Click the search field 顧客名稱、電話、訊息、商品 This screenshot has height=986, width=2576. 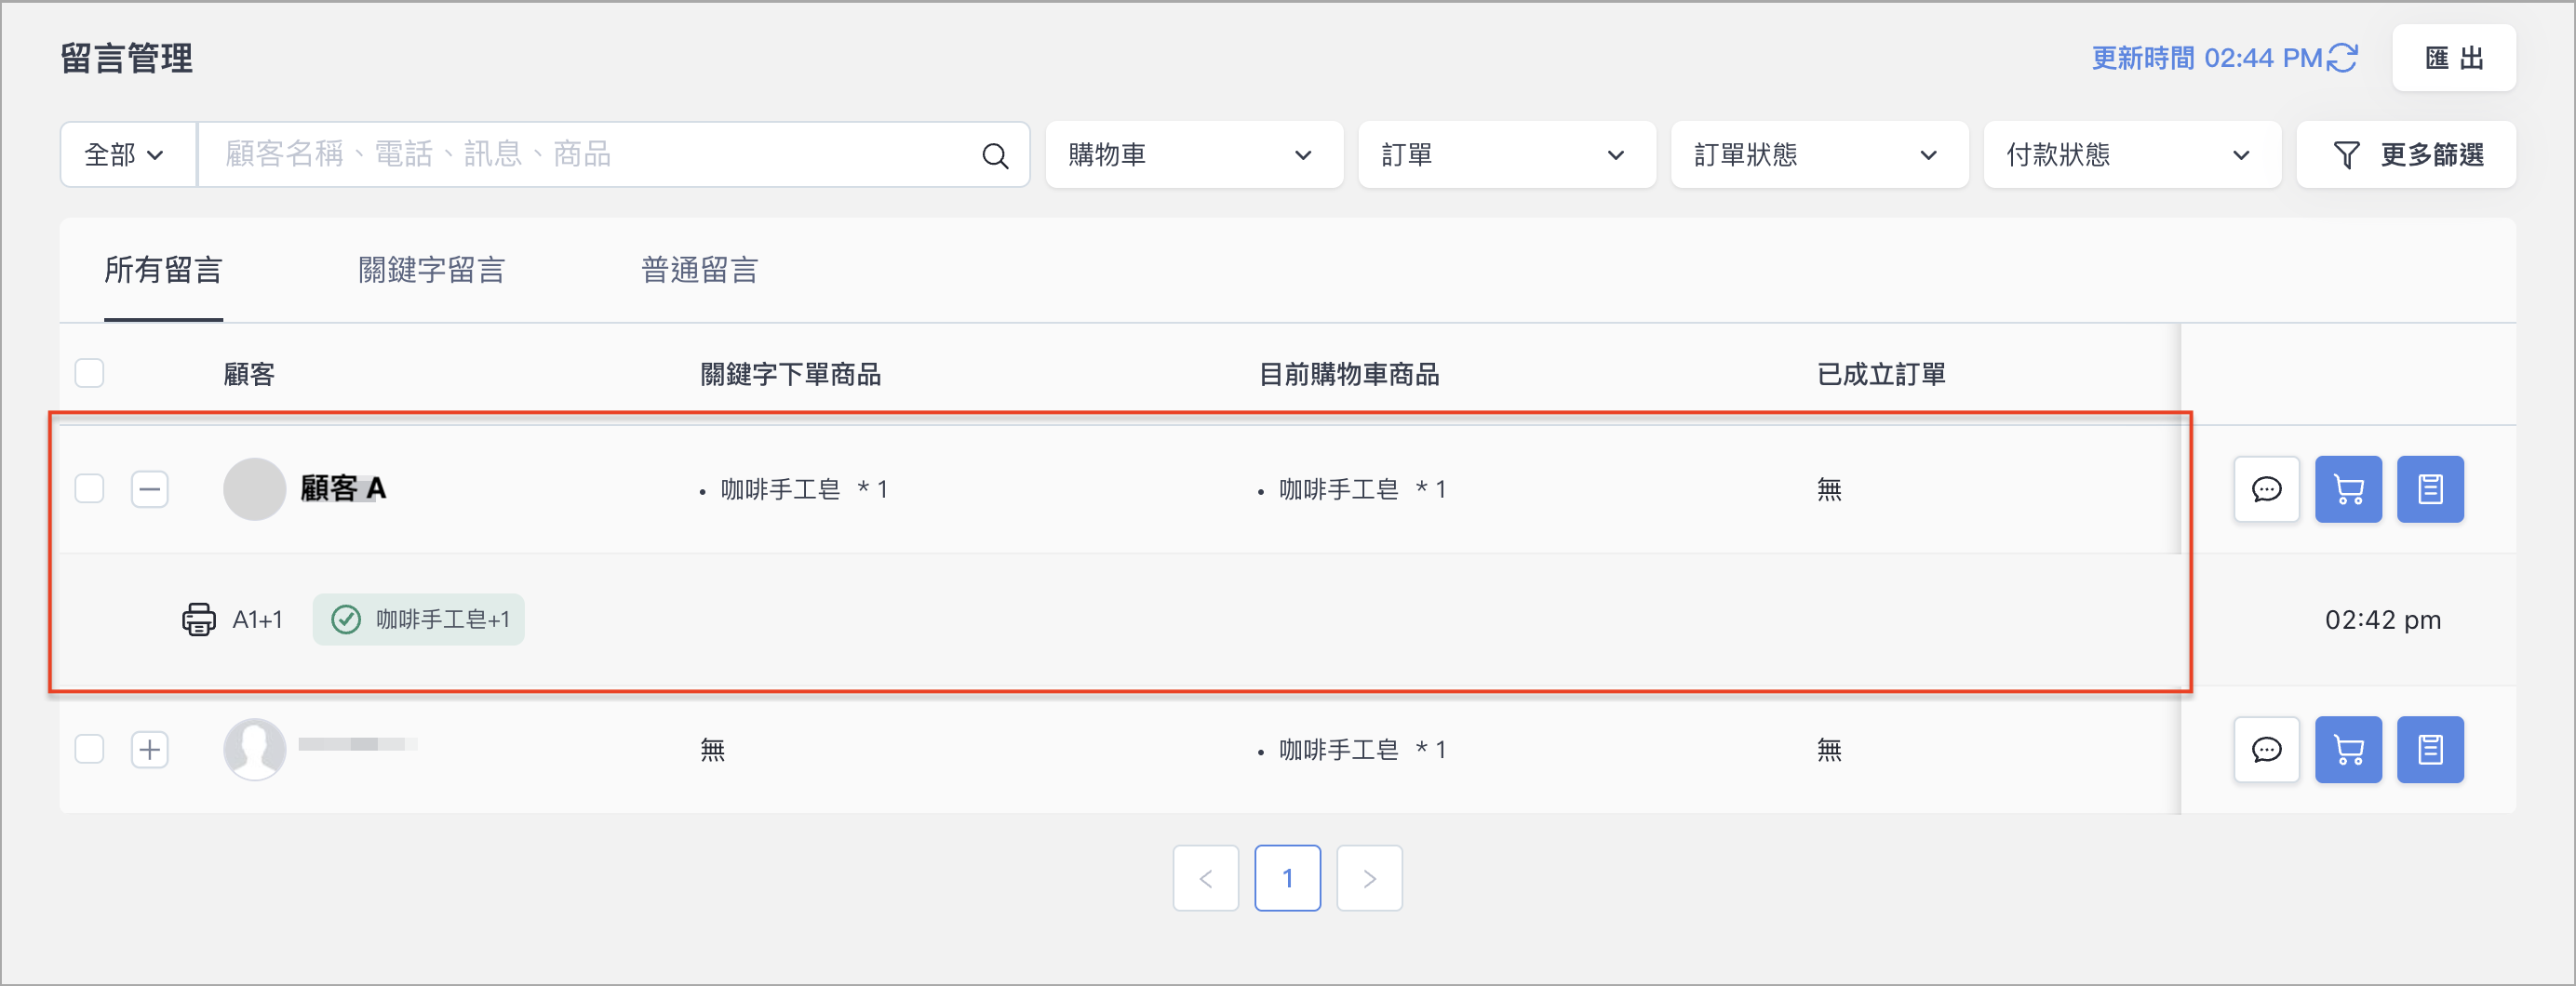pyautogui.click(x=613, y=155)
